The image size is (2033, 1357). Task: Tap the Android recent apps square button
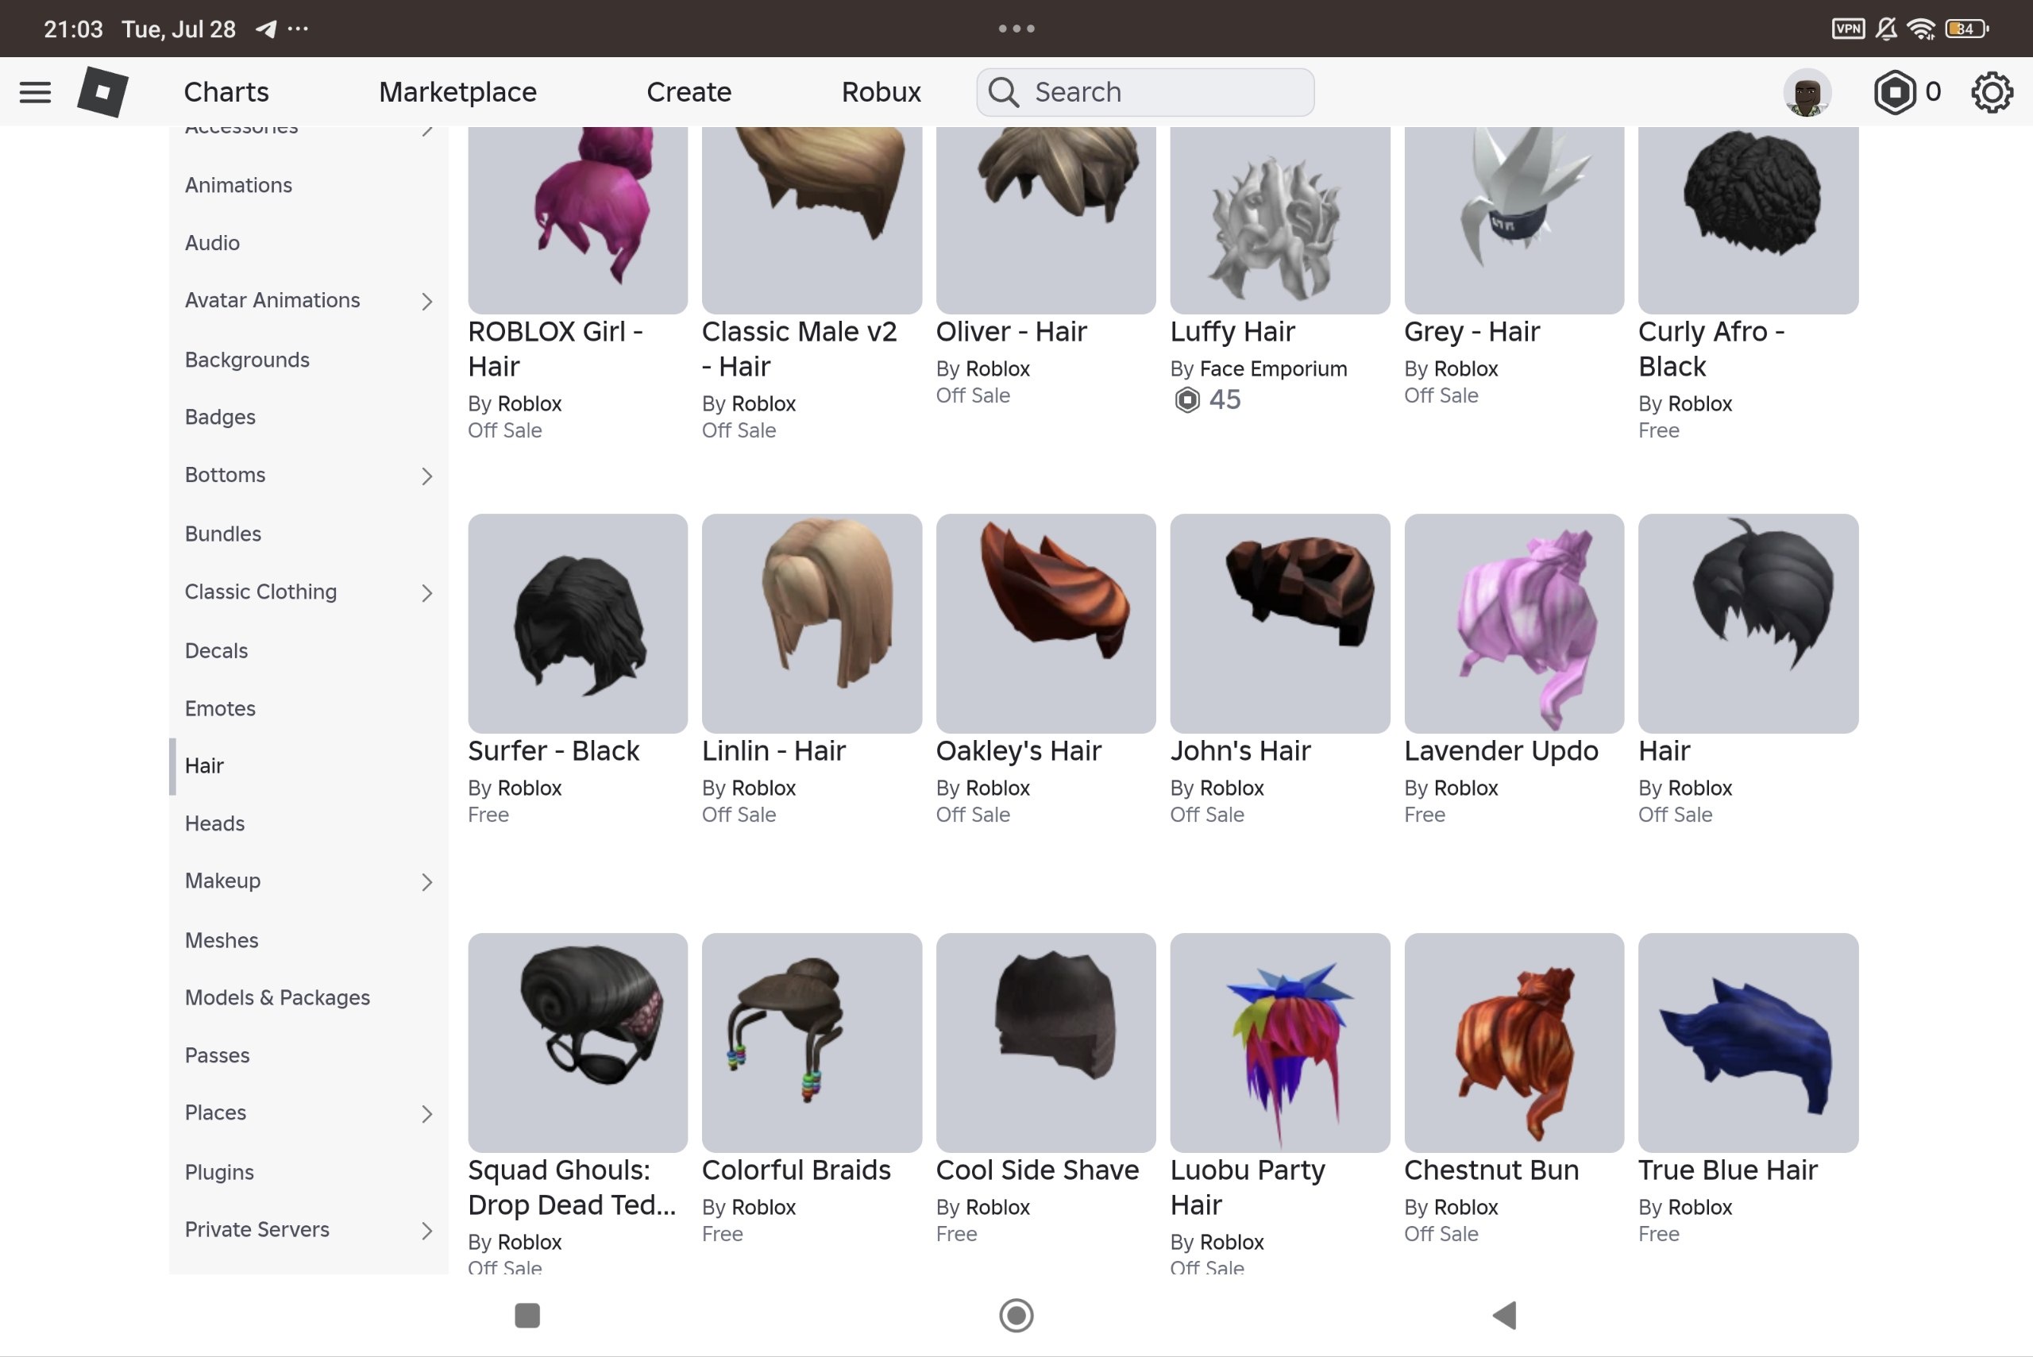point(527,1315)
